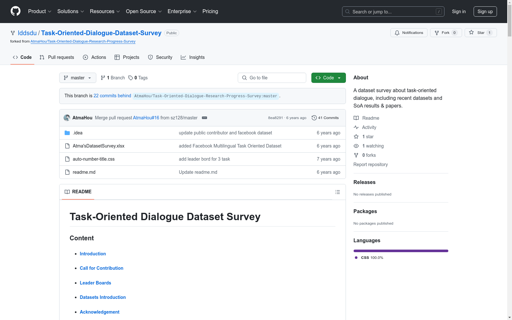Select the Security tab

pyautogui.click(x=160, y=57)
